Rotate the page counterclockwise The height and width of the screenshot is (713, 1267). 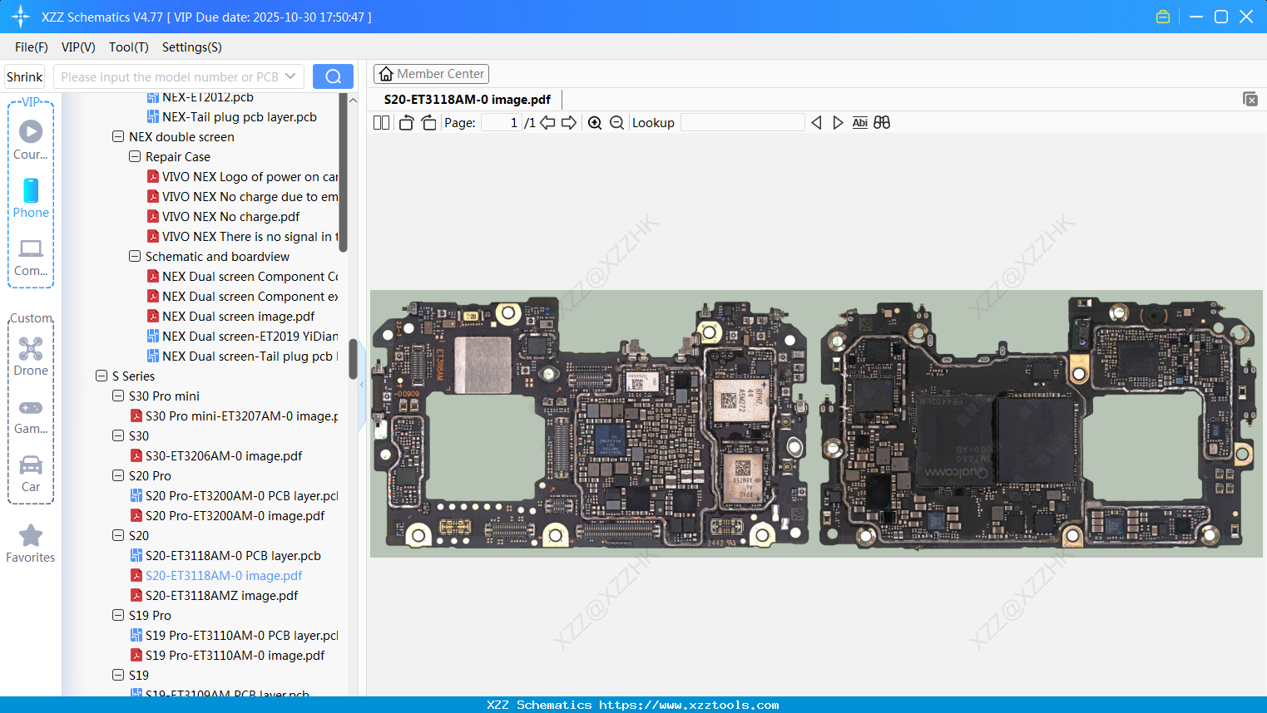pyautogui.click(x=406, y=123)
